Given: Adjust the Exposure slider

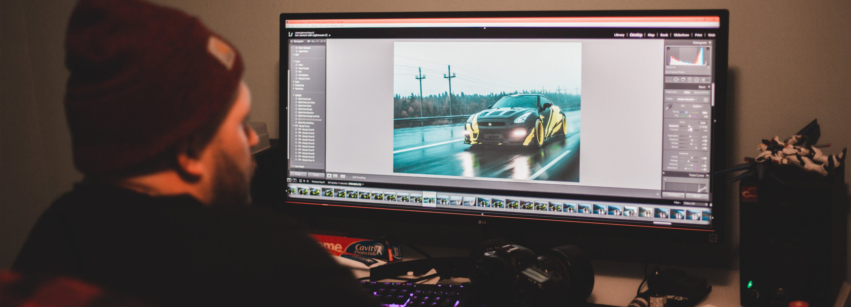Looking at the screenshot, I should (x=689, y=126).
